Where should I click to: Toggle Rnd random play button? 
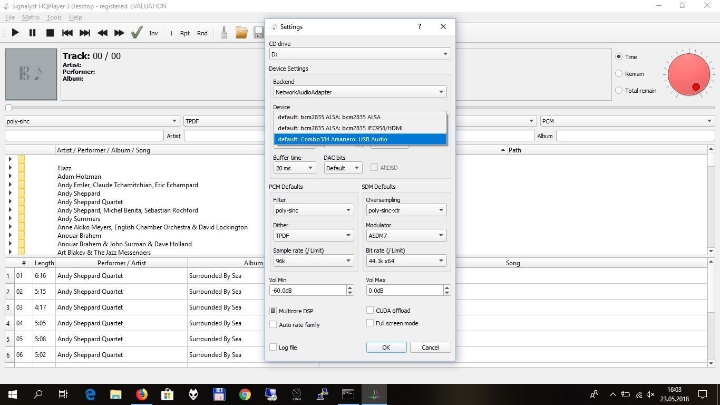[202, 33]
